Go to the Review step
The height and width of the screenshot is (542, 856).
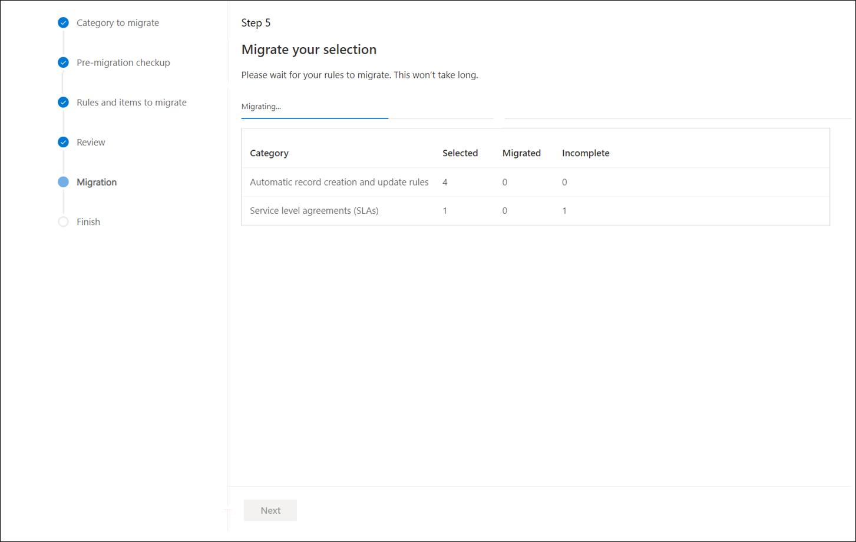point(91,142)
